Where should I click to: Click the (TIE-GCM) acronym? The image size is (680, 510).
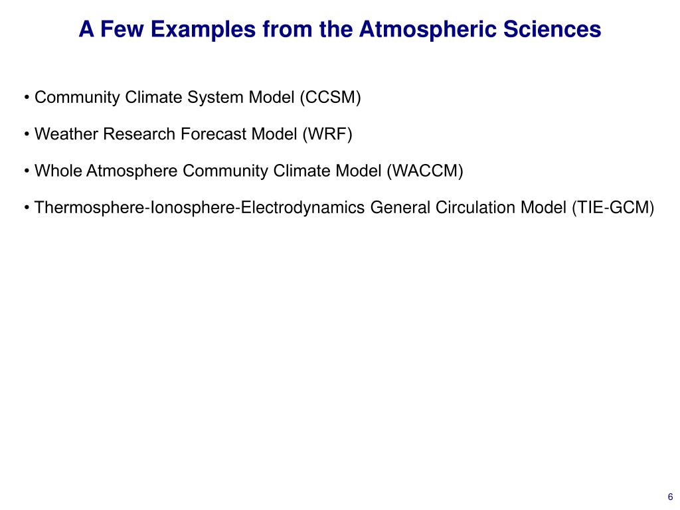click(613, 208)
